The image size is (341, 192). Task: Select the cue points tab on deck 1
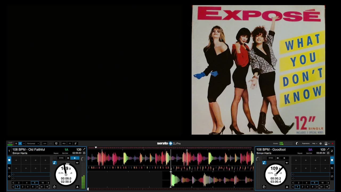pos(9,160)
